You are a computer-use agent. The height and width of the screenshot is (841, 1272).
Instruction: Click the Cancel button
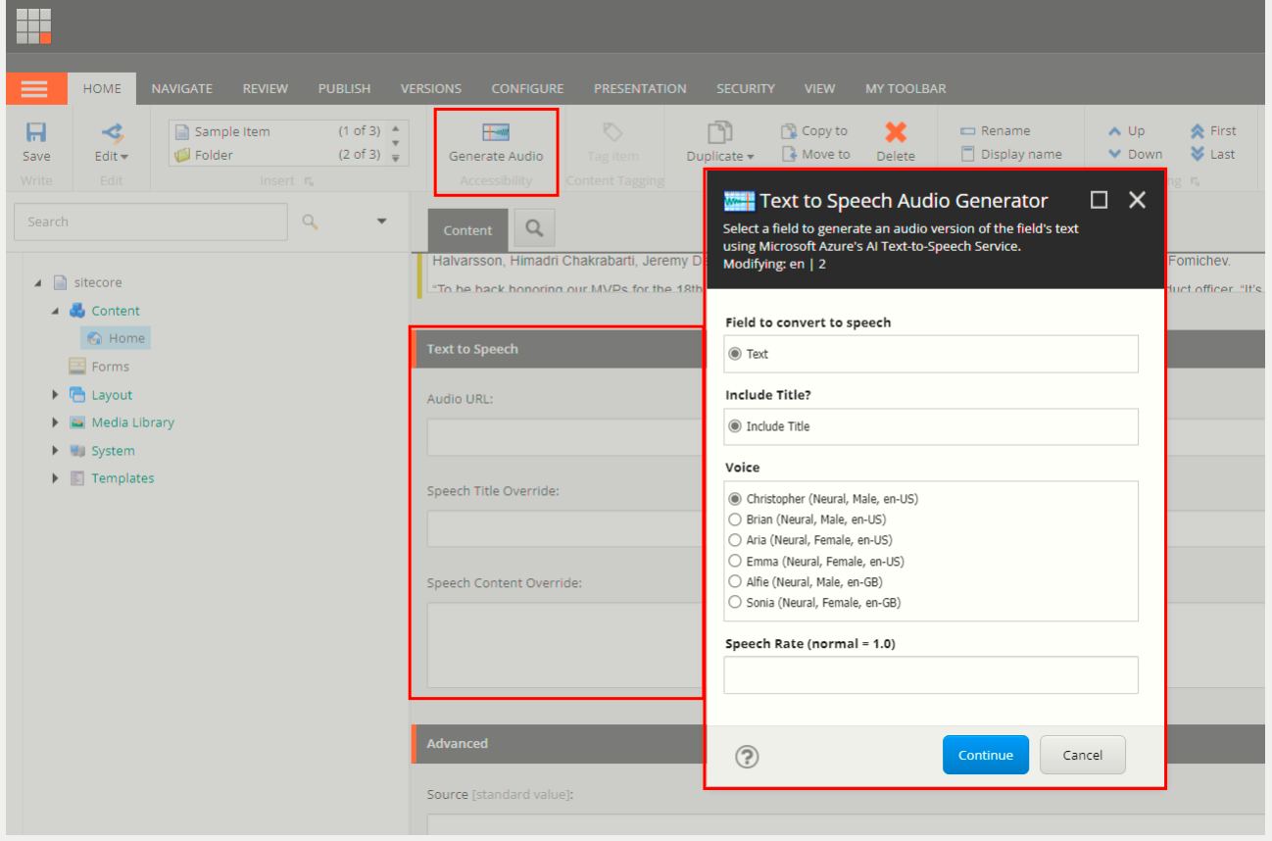pyautogui.click(x=1083, y=755)
